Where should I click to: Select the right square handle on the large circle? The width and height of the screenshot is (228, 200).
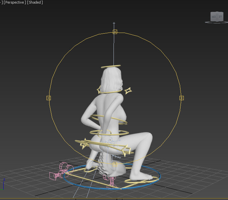181,98
